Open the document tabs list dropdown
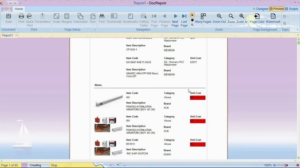300x168 pixels. point(298,35)
